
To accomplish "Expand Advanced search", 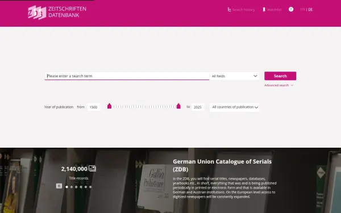I will (278, 85).
